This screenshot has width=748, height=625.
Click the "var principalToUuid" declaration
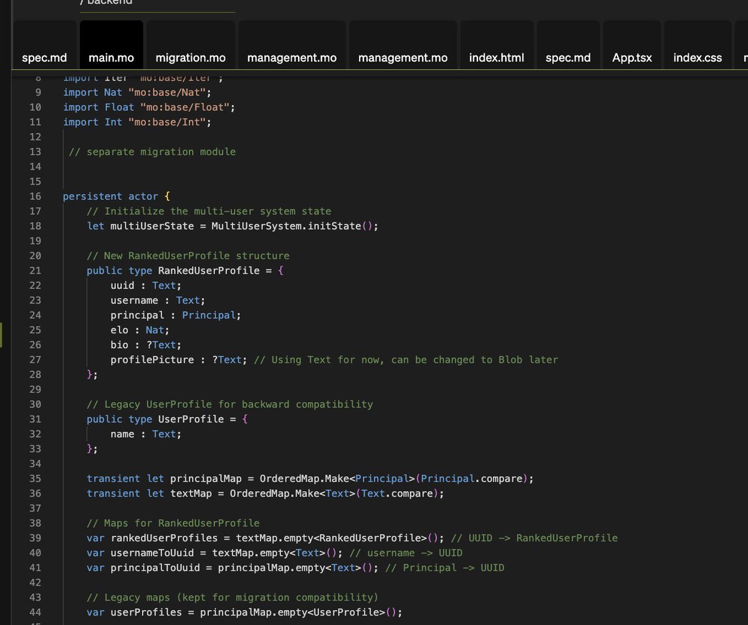(233, 568)
